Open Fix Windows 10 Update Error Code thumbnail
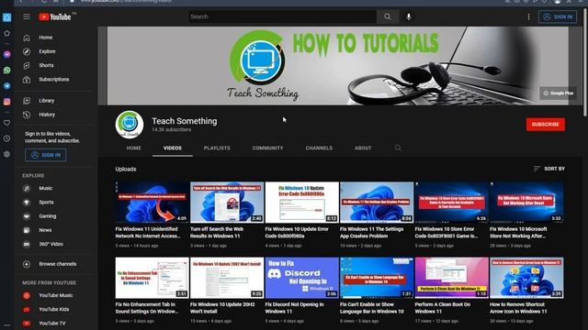The width and height of the screenshot is (588, 330). click(x=302, y=203)
